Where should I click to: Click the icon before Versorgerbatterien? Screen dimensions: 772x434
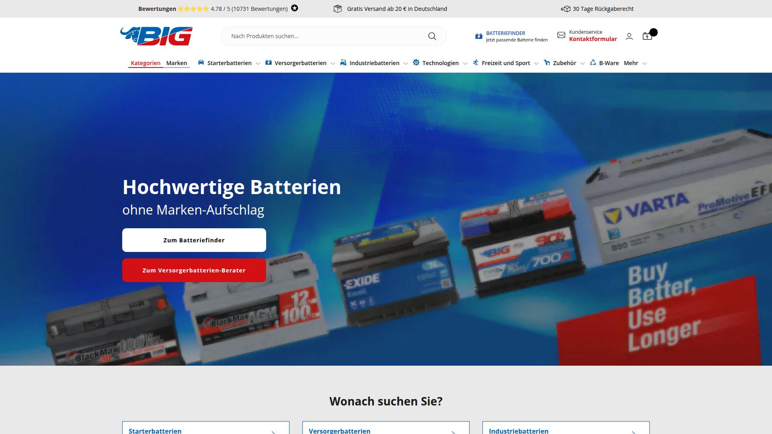(x=269, y=62)
